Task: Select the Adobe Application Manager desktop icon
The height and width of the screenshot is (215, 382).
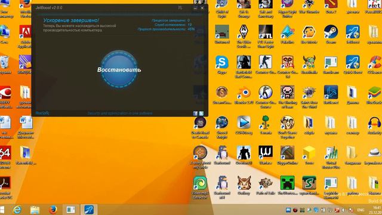Action: point(25,36)
